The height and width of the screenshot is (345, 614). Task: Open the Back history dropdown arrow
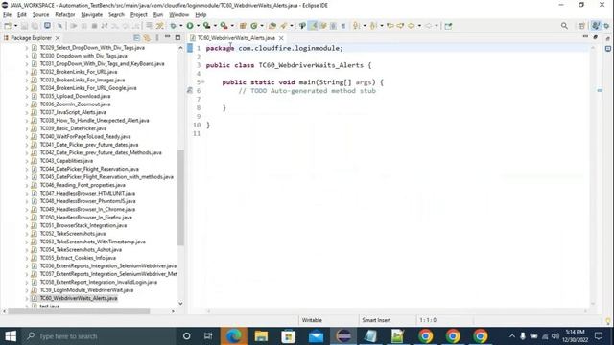click(419, 26)
